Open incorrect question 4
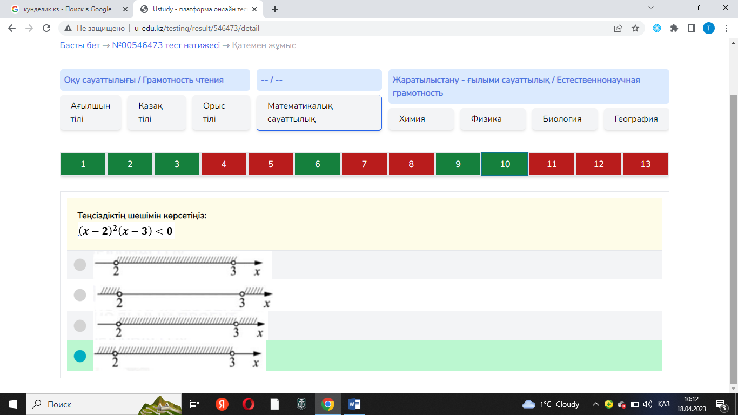Screen dimensions: 738x415 (224, 164)
